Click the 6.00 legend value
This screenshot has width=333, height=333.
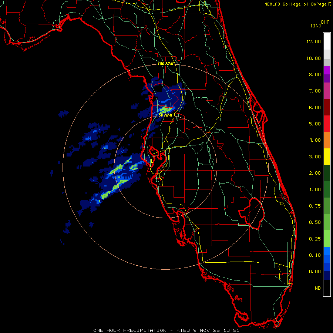pos(315,107)
